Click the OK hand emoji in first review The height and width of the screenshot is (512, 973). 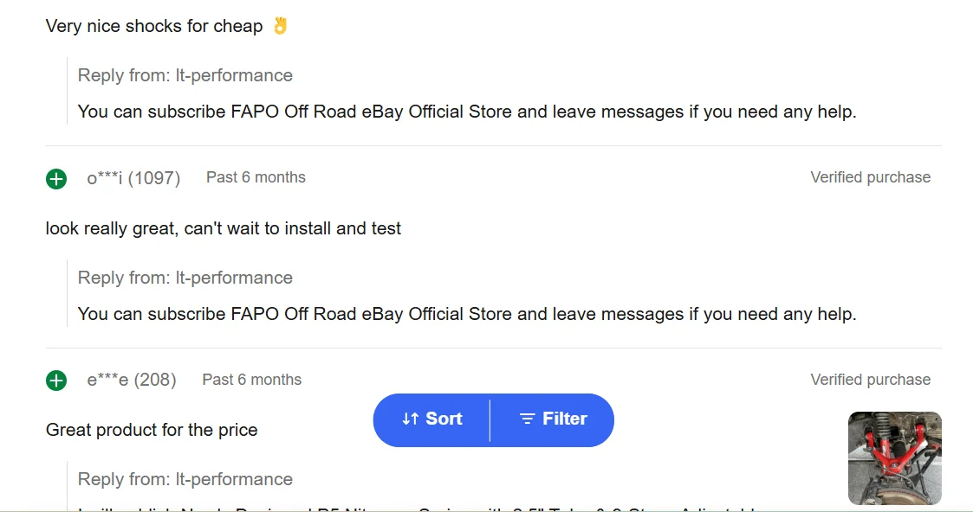(280, 26)
